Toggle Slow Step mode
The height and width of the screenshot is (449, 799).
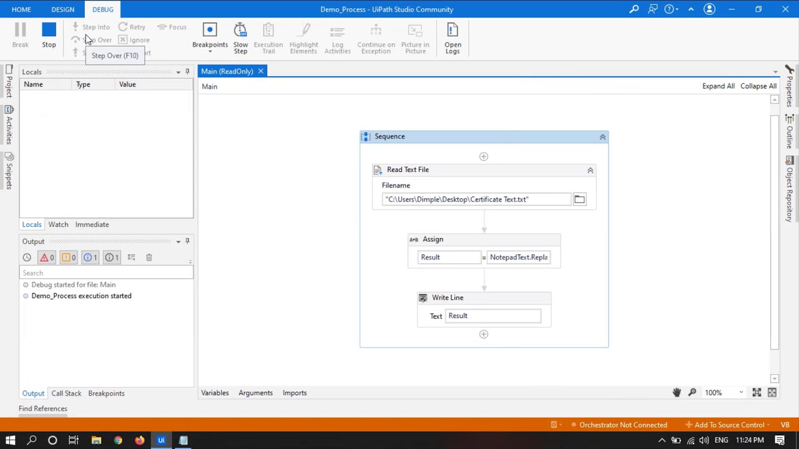tap(240, 38)
